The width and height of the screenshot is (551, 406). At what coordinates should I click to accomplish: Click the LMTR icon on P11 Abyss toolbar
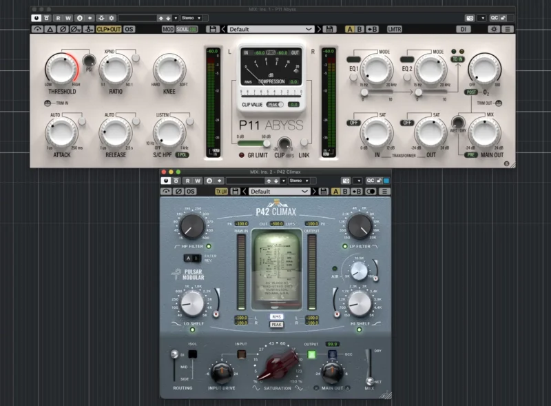[394, 29]
